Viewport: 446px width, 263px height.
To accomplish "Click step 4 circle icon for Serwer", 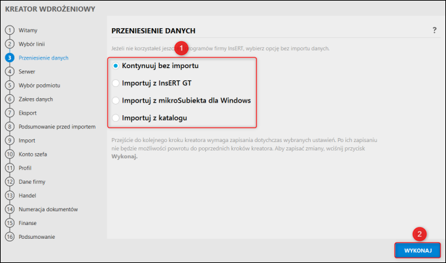I will tap(10, 71).
